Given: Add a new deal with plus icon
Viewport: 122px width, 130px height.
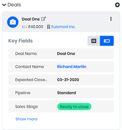Looking at the screenshot, I should (117, 5).
